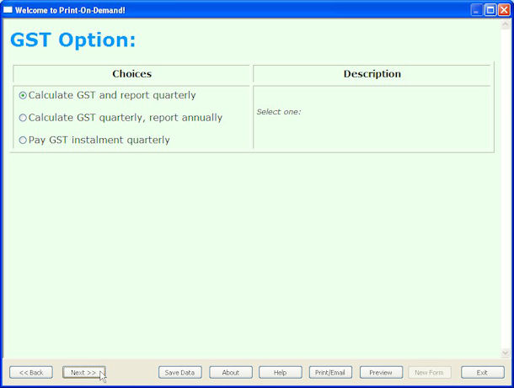Click the application icon in the title bar
Image resolution: width=514 pixels, height=388 pixels.
8,9
